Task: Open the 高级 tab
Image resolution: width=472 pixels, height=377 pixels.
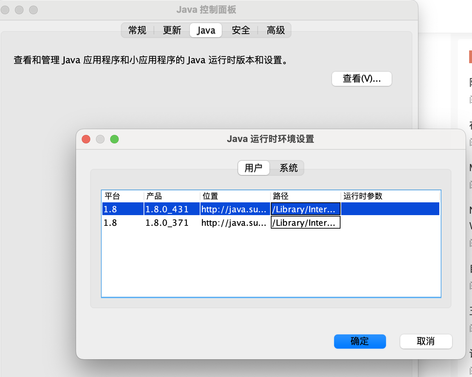Action: (x=276, y=30)
